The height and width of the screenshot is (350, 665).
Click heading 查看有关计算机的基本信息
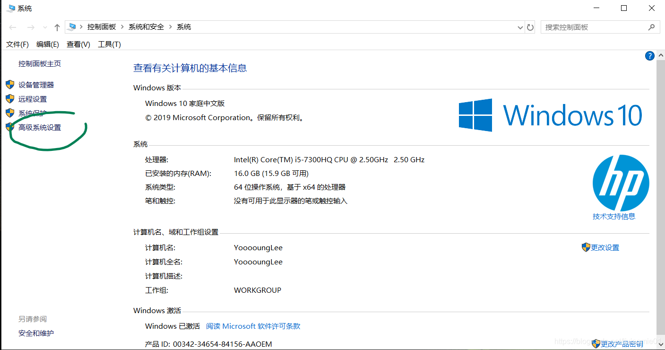click(x=190, y=68)
